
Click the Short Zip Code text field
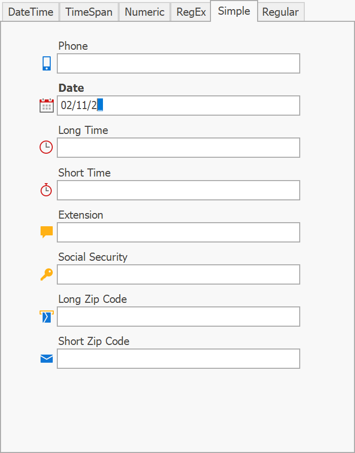point(179,359)
